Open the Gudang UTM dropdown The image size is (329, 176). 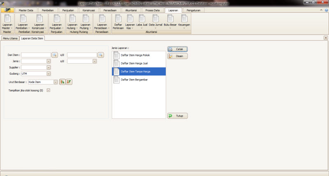coord(49,74)
